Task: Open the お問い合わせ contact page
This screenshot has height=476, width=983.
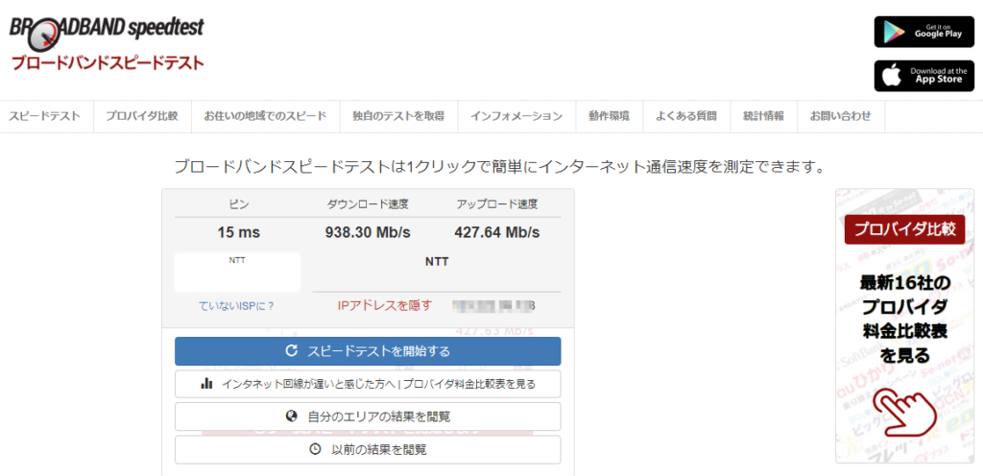Action: point(840,116)
